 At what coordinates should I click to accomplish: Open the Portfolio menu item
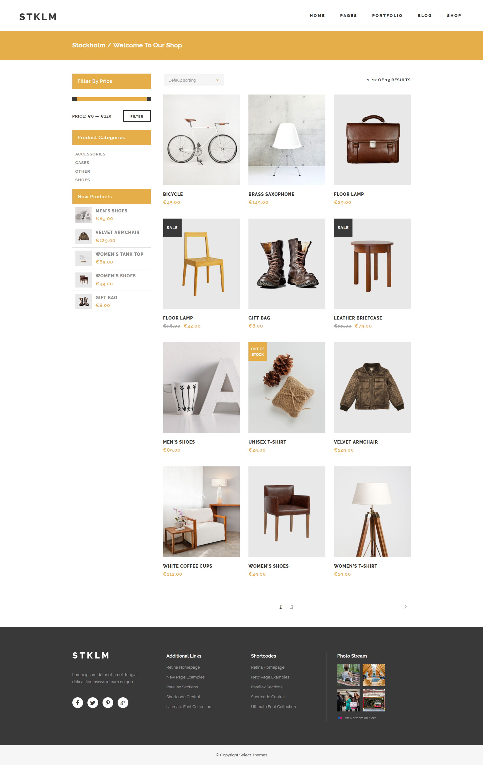387,16
